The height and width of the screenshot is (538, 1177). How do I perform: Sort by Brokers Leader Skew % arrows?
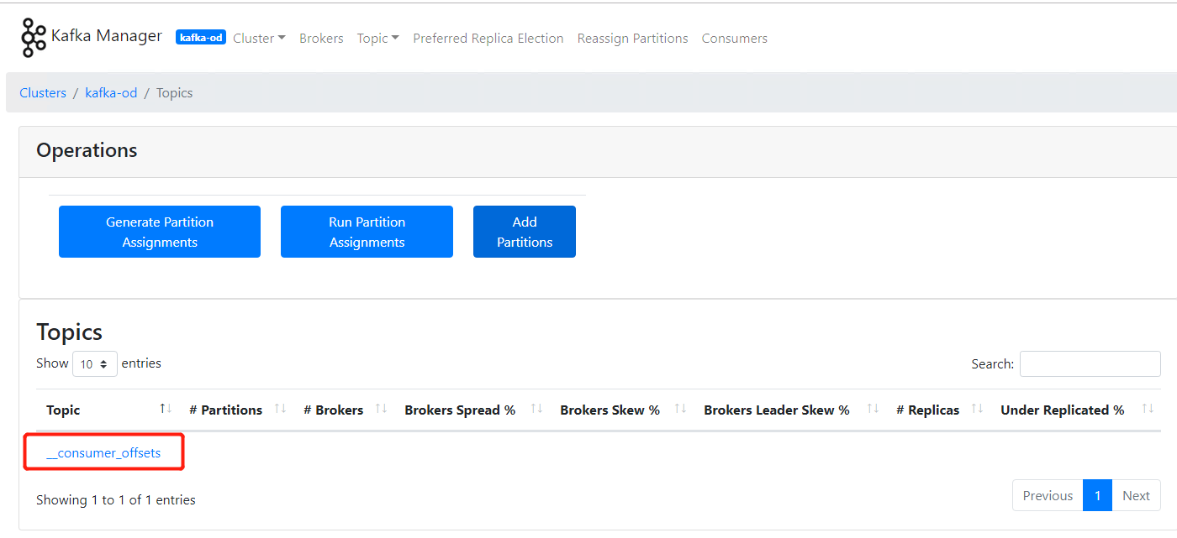point(873,409)
